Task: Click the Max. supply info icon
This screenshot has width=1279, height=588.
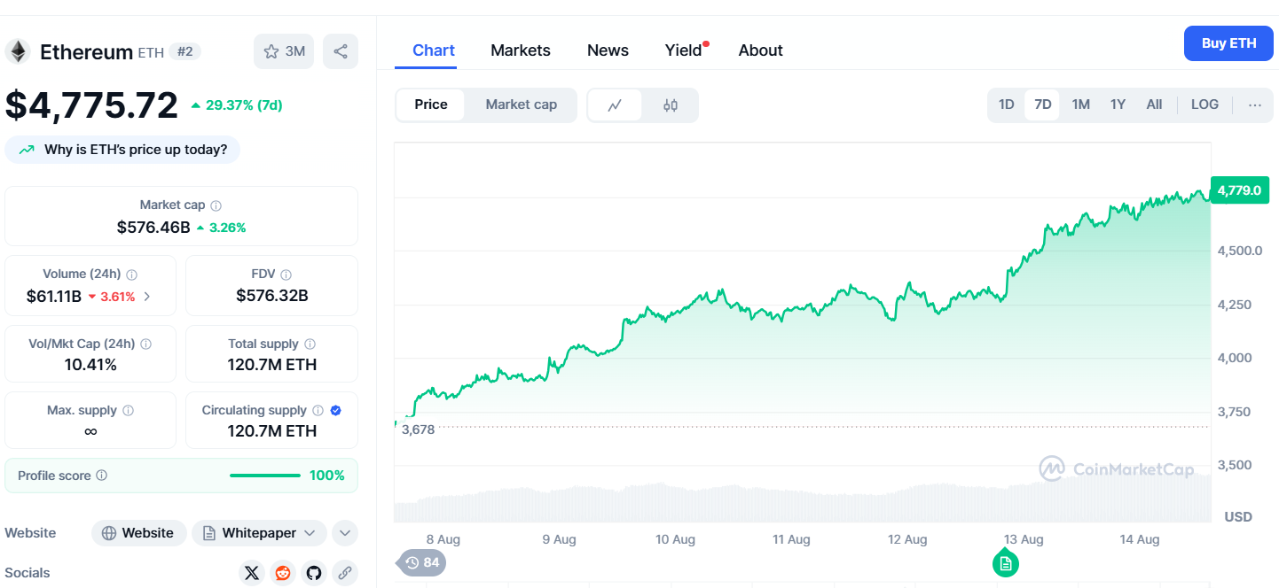Action: pos(128,411)
